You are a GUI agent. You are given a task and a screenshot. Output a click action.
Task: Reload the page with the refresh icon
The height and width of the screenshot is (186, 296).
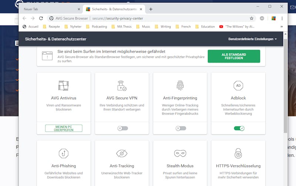click(41, 18)
